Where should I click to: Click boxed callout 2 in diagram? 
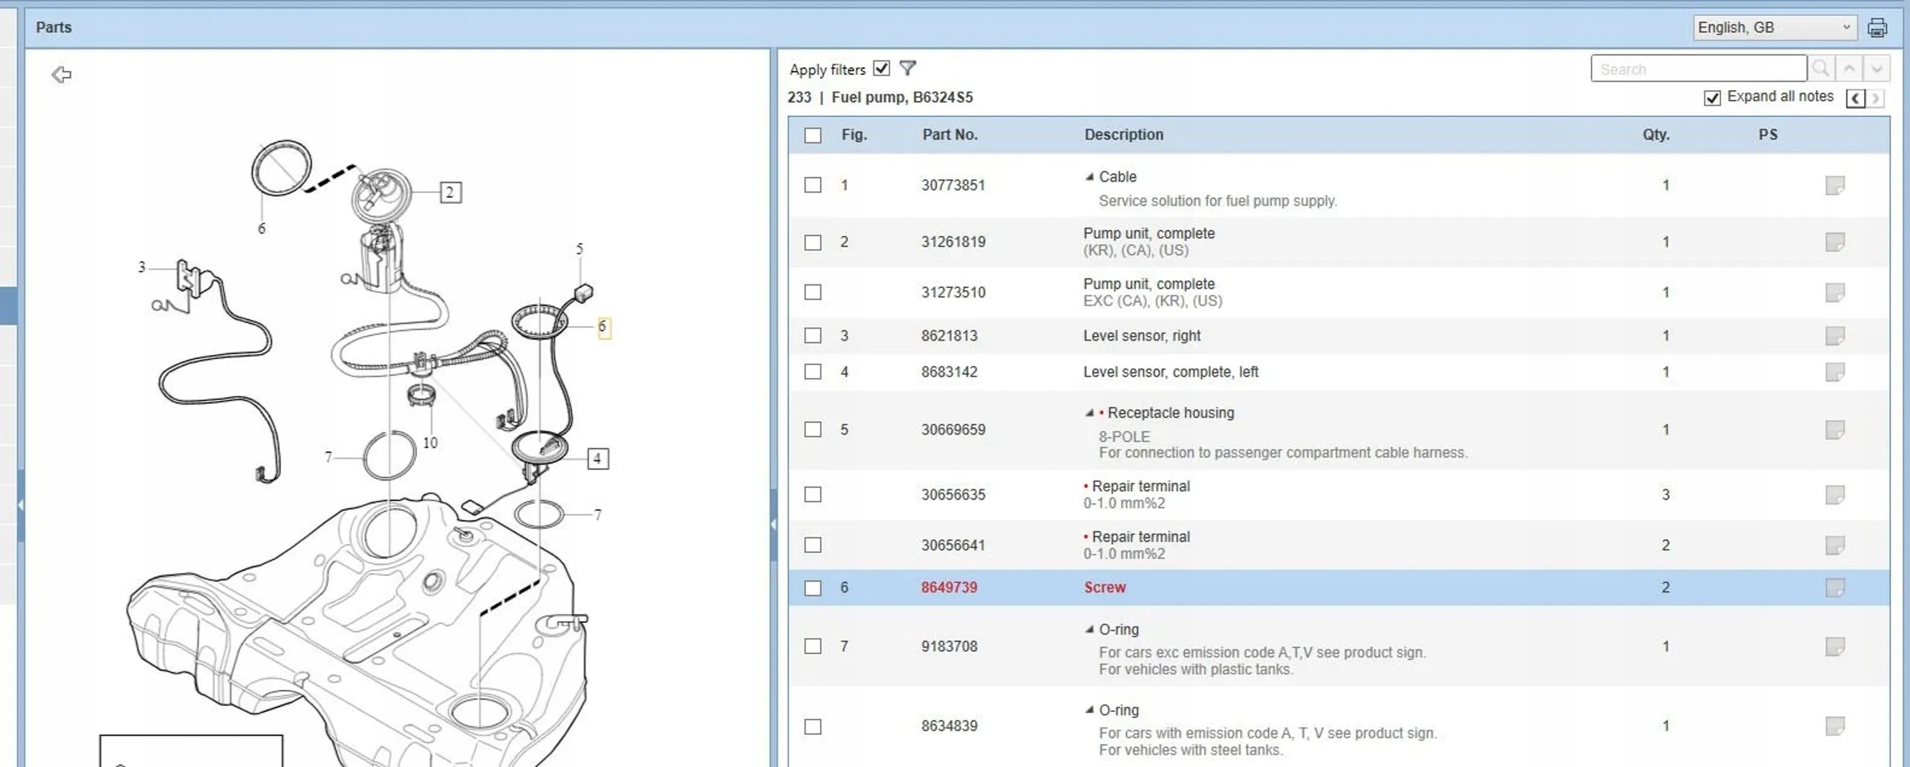click(450, 193)
